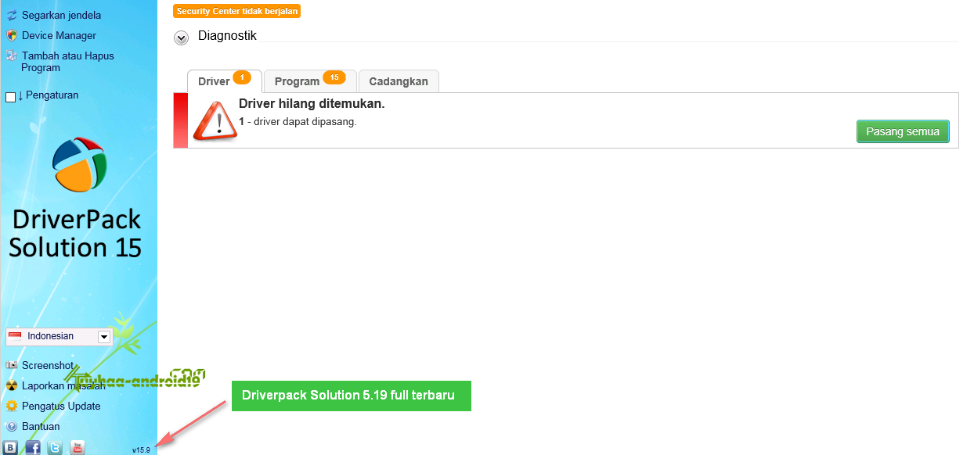Switch to the Program tab

[x=298, y=81]
